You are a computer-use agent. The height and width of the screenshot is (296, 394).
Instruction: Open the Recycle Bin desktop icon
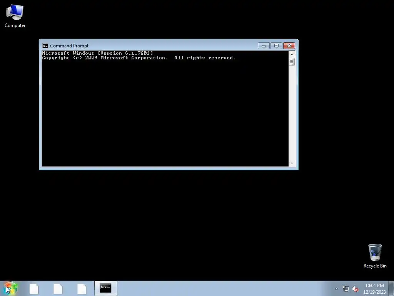tap(375, 256)
